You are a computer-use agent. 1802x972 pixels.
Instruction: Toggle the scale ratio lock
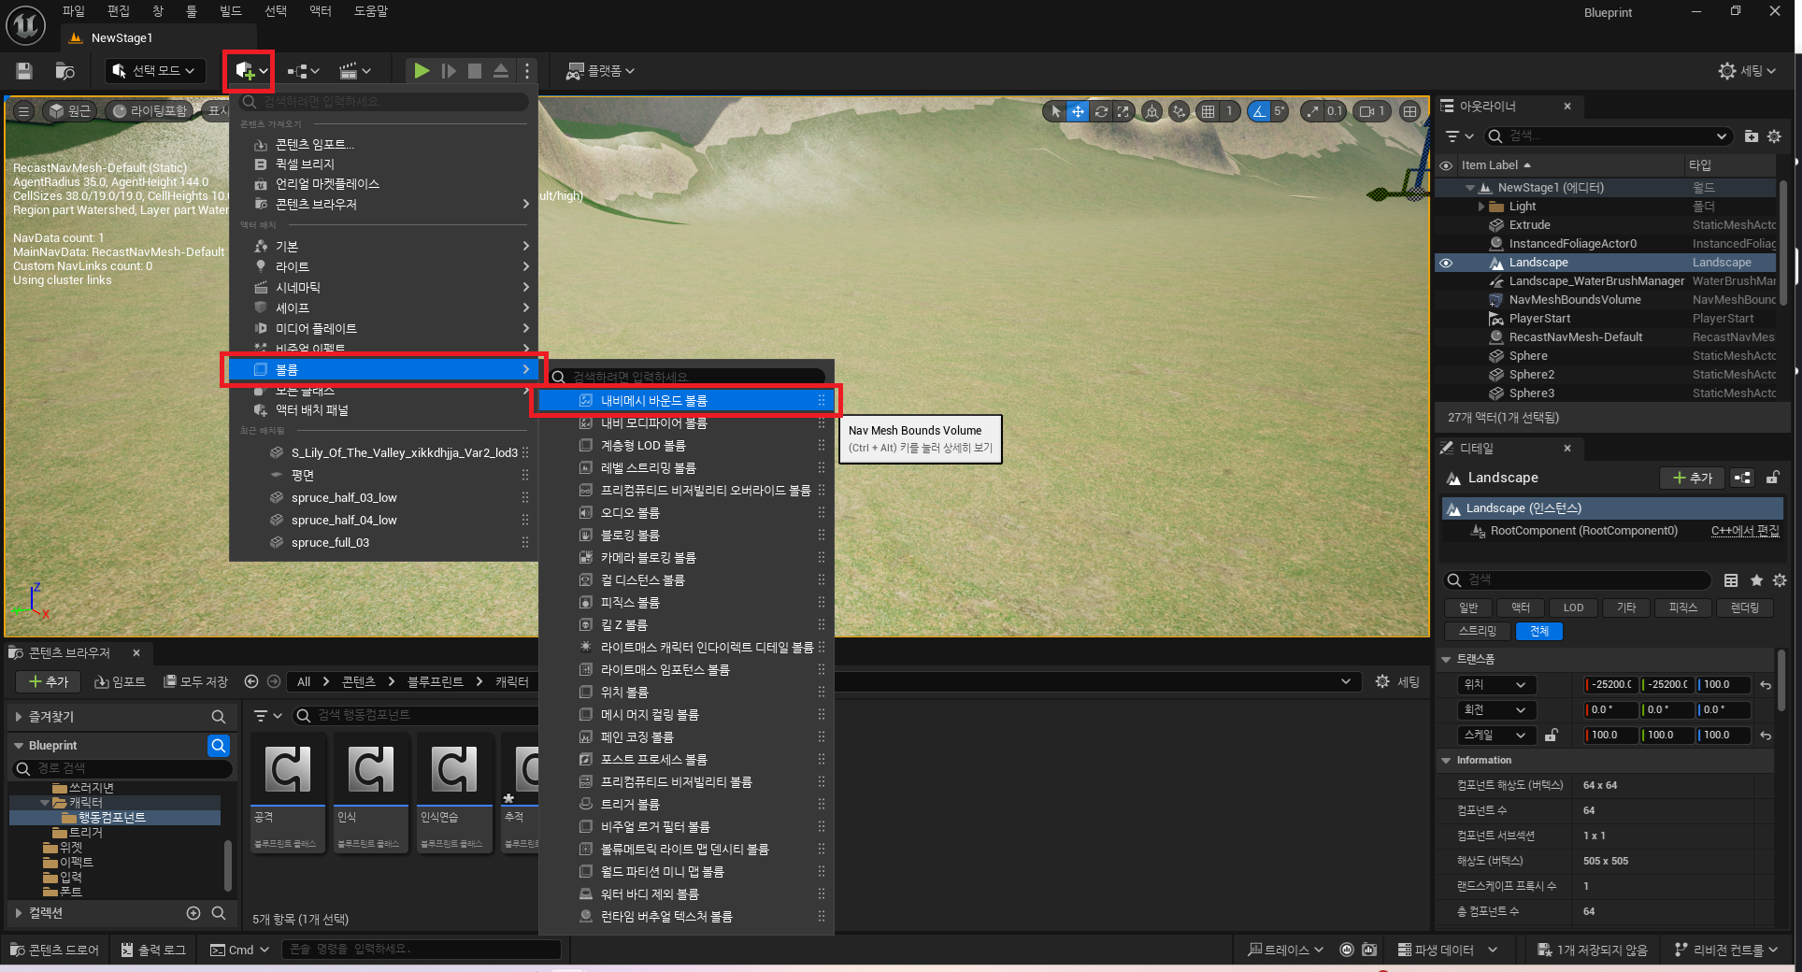tap(1552, 735)
